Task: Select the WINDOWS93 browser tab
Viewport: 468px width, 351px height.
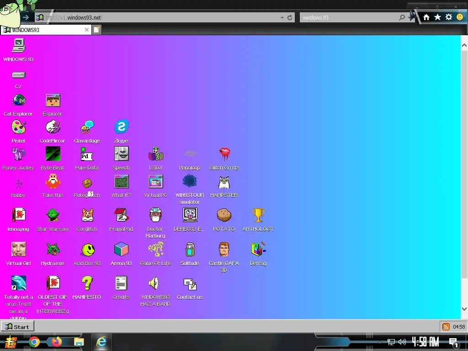Action: point(46,30)
